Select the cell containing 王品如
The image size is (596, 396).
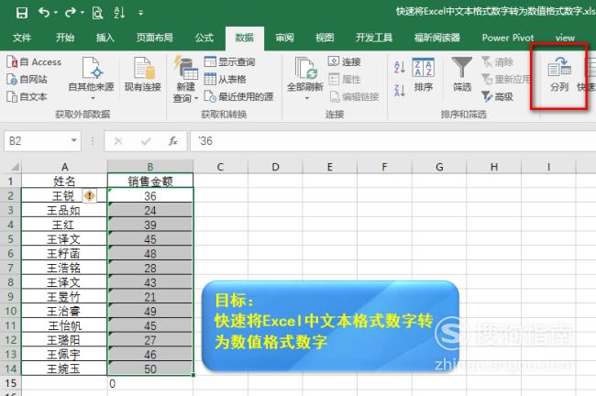(x=64, y=210)
